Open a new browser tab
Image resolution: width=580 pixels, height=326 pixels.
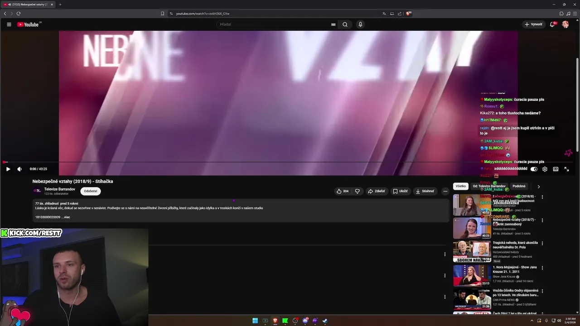60,5
